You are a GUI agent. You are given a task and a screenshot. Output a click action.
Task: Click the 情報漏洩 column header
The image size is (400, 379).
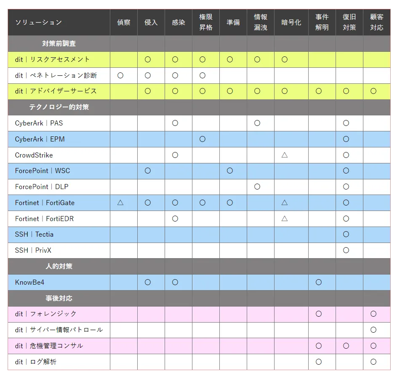pos(261,22)
